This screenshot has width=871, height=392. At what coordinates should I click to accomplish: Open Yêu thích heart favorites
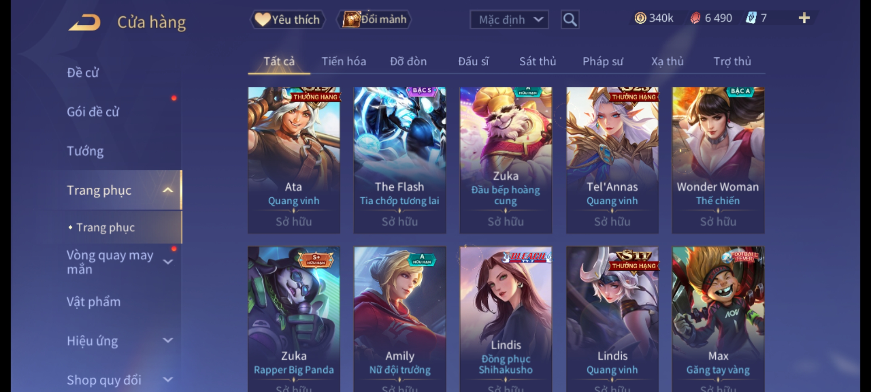[x=287, y=20]
